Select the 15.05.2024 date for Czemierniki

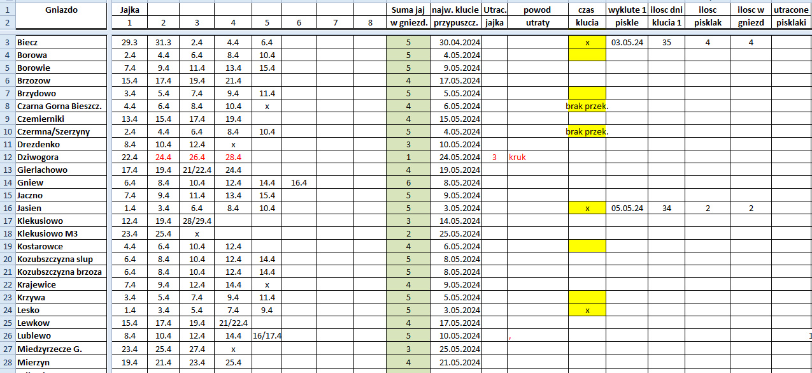(x=456, y=119)
